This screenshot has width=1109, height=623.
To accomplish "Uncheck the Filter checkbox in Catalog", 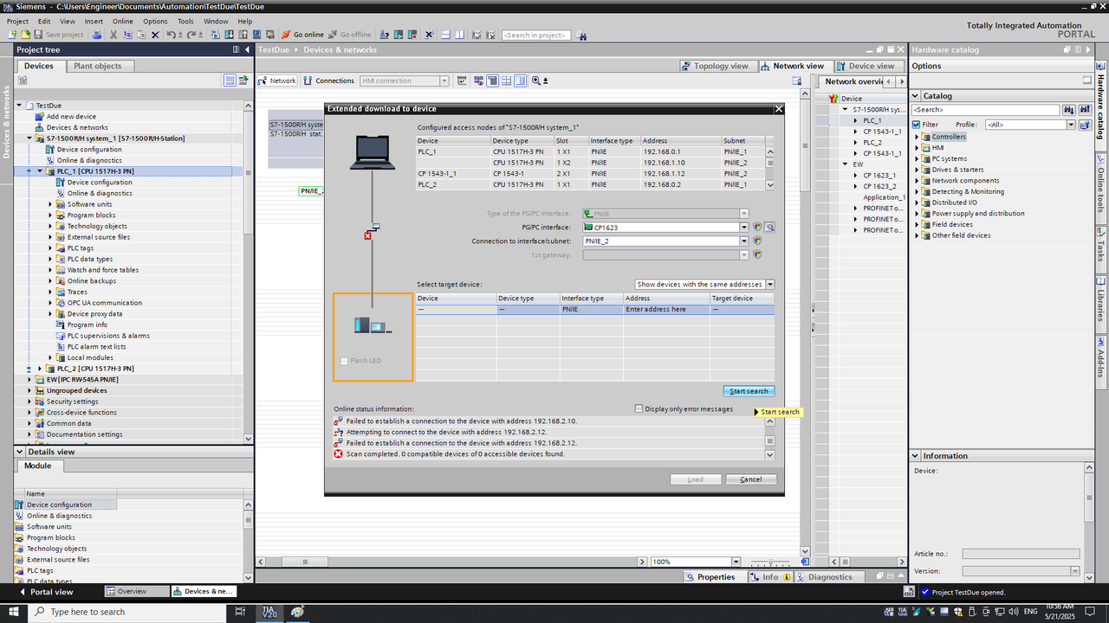I will pos(917,125).
